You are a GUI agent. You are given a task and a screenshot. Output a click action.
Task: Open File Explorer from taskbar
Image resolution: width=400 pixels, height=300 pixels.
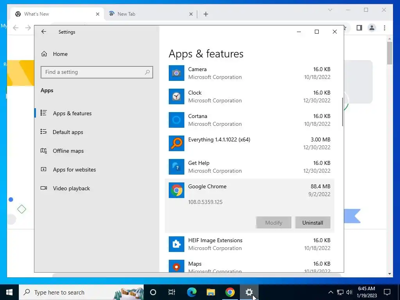coord(211,292)
